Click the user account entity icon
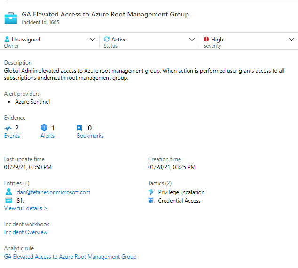 tap(8, 192)
